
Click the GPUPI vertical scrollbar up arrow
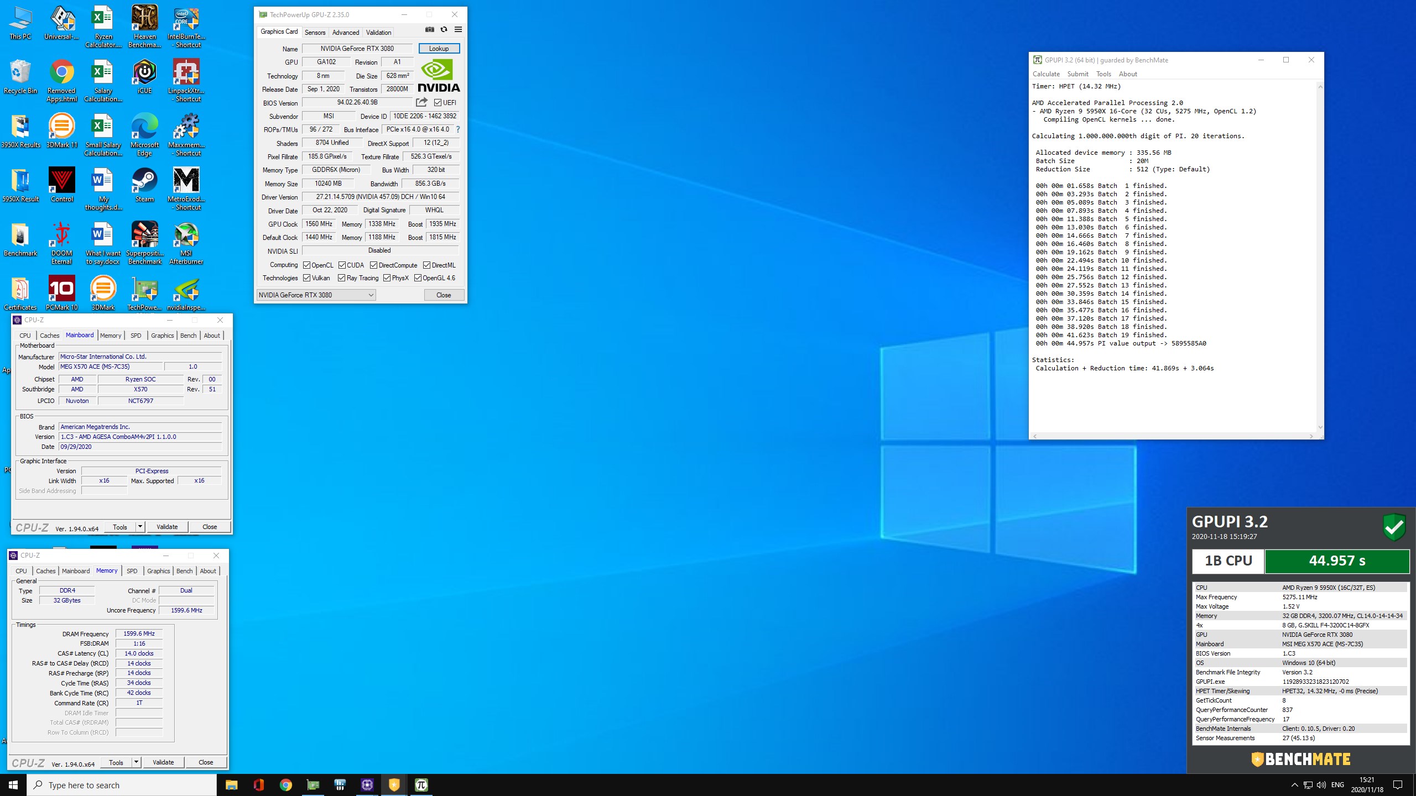coord(1320,87)
